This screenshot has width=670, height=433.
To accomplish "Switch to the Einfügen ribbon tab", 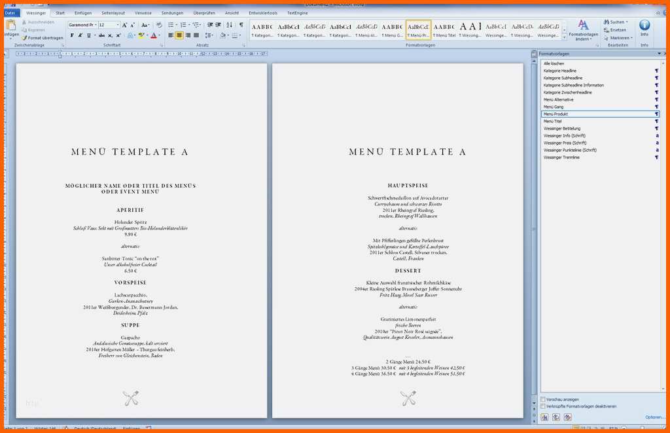I will point(83,12).
